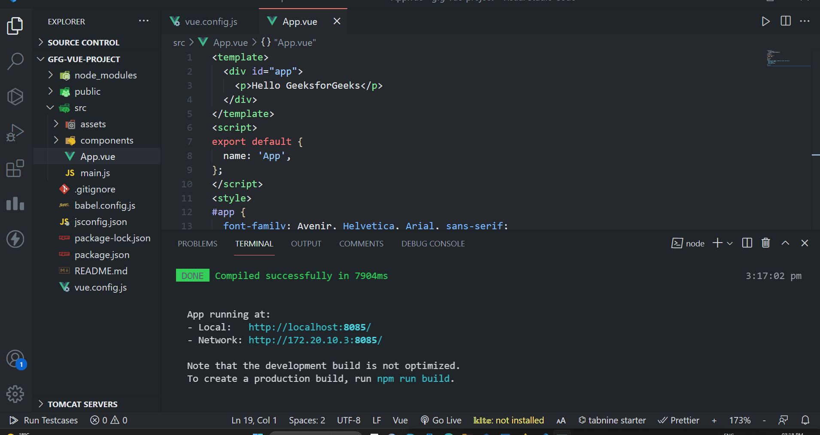
Task: Open errors and warnings count in status bar
Action: tap(109, 420)
